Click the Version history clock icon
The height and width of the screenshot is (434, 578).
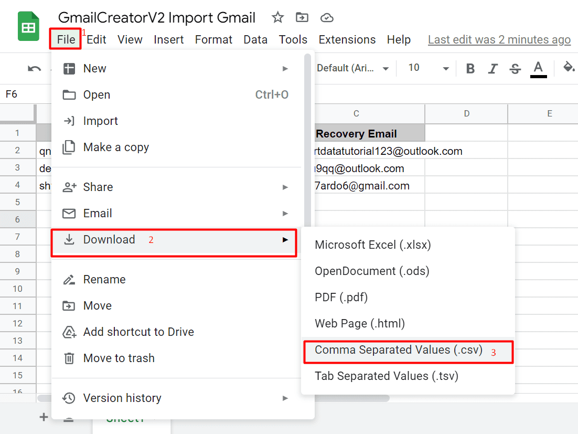coord(69,398)
